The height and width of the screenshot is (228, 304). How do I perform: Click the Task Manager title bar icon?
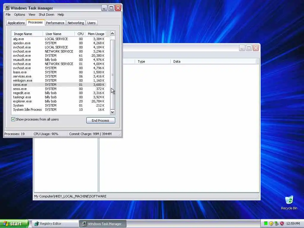(x=7, y=8)
